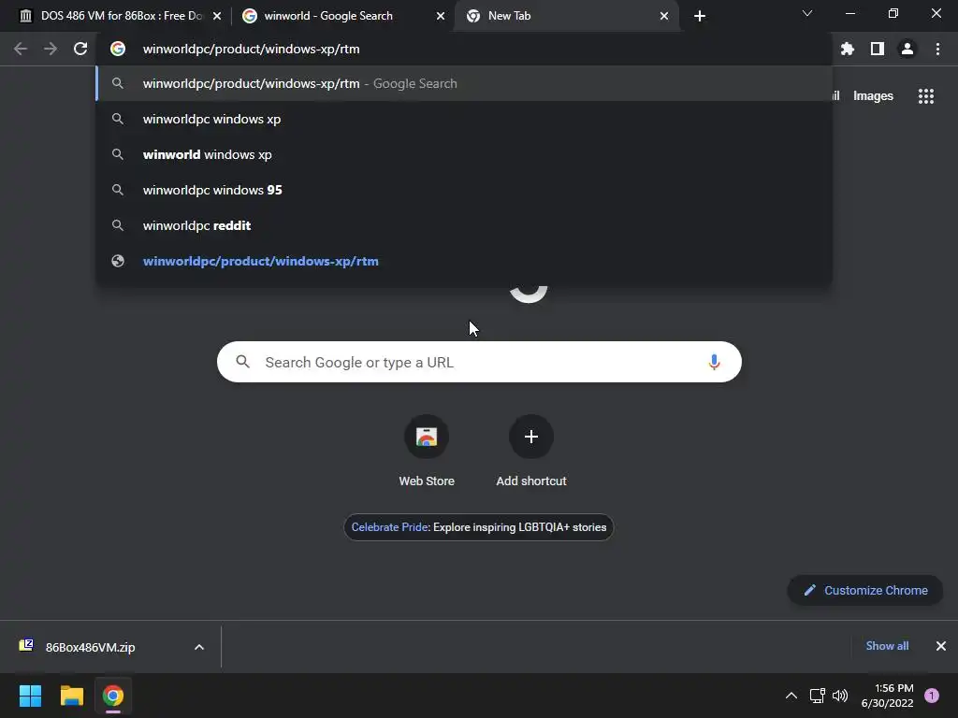Choose suggestion winworldpc windows xp
958x718 pixels.
click(x=464, y=119)
